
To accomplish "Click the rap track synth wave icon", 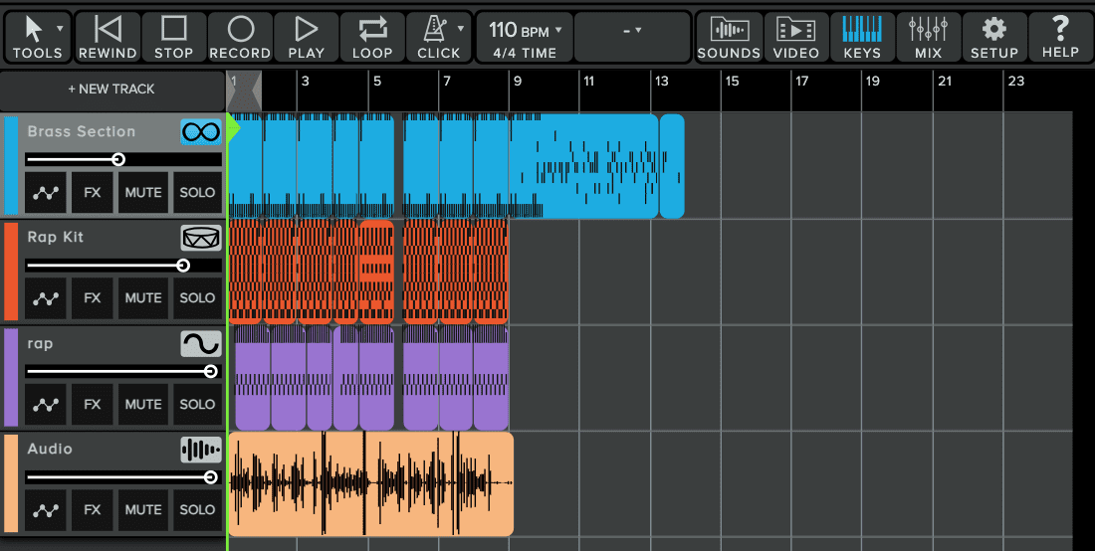I will pyautogui.click(x=200, y=344).
